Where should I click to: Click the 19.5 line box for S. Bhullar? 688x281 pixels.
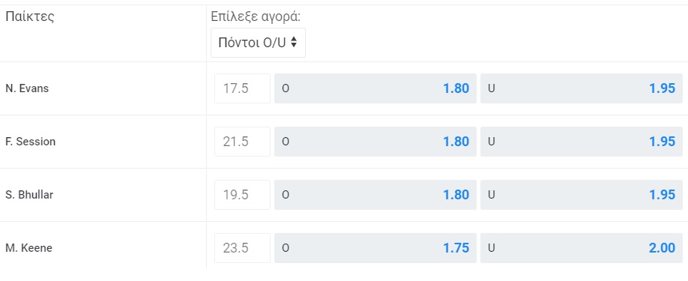[242, 195]
